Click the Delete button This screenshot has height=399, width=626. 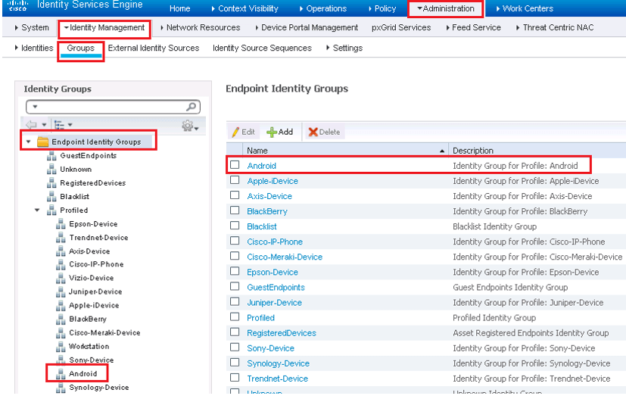click(324, 132)
